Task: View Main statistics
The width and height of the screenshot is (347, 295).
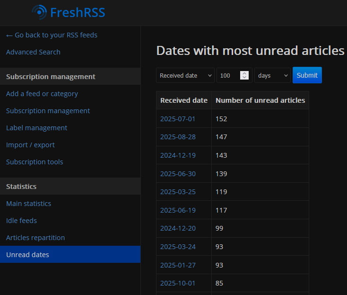Action: coord(28,204)
